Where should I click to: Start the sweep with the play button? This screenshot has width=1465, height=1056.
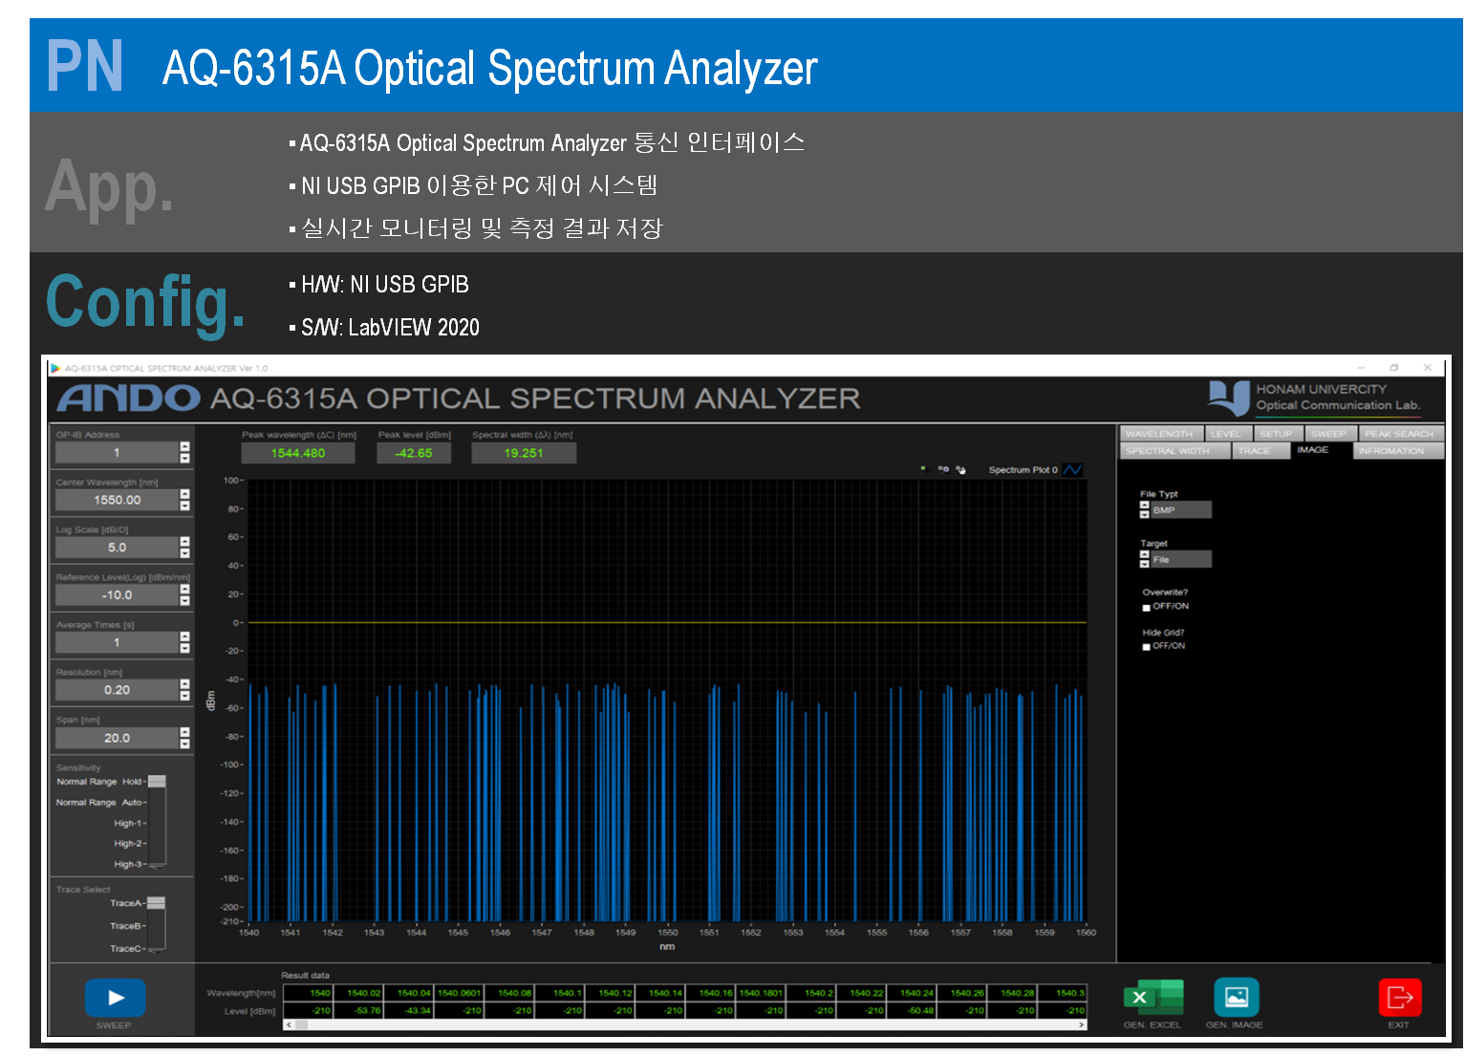[x=116, y=998]
